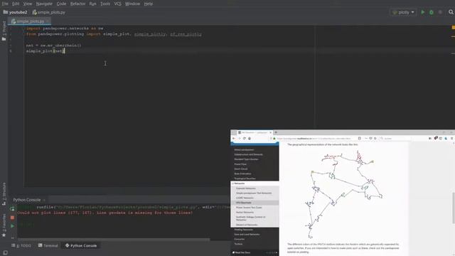Screen dimensions: 455x256
Task: Click the Python Console panel title
Action: pyautogui.click(x=27, y=200)
